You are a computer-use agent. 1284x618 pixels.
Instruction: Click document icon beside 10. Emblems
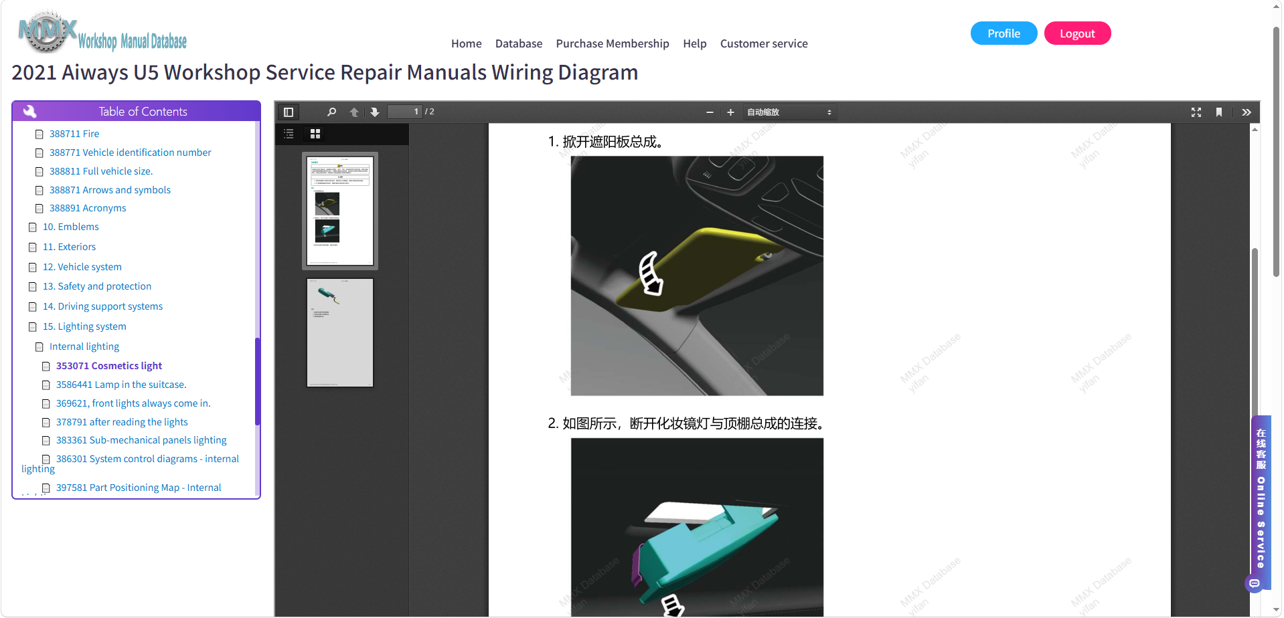point(32,227)
